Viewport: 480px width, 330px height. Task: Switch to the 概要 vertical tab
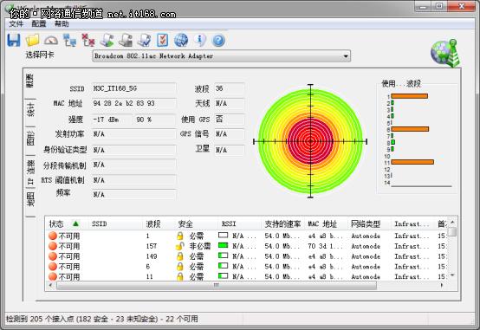pyautogui.click(x=29, y=81)
